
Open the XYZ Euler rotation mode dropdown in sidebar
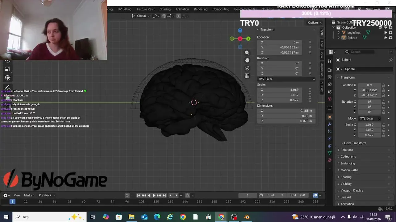pyautogui.click(x=287, y=79)
